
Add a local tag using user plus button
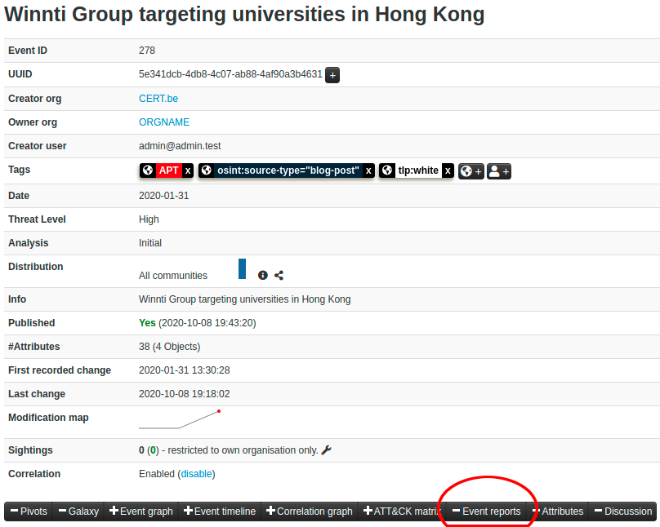tap(499, 171)
